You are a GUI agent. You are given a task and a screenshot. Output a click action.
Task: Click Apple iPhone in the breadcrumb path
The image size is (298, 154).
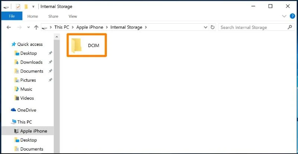click(90, 27)
